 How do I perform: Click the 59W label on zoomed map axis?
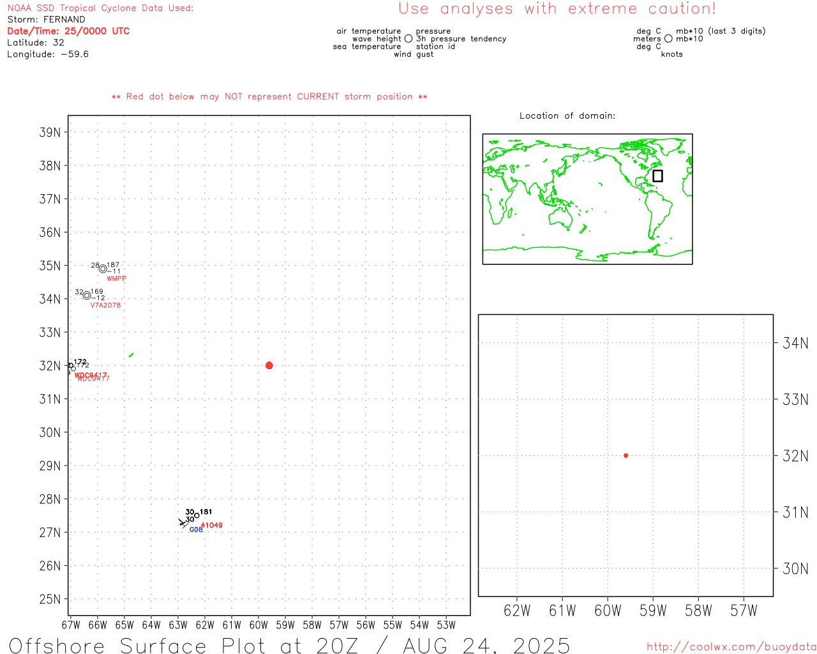coord(653,611)
